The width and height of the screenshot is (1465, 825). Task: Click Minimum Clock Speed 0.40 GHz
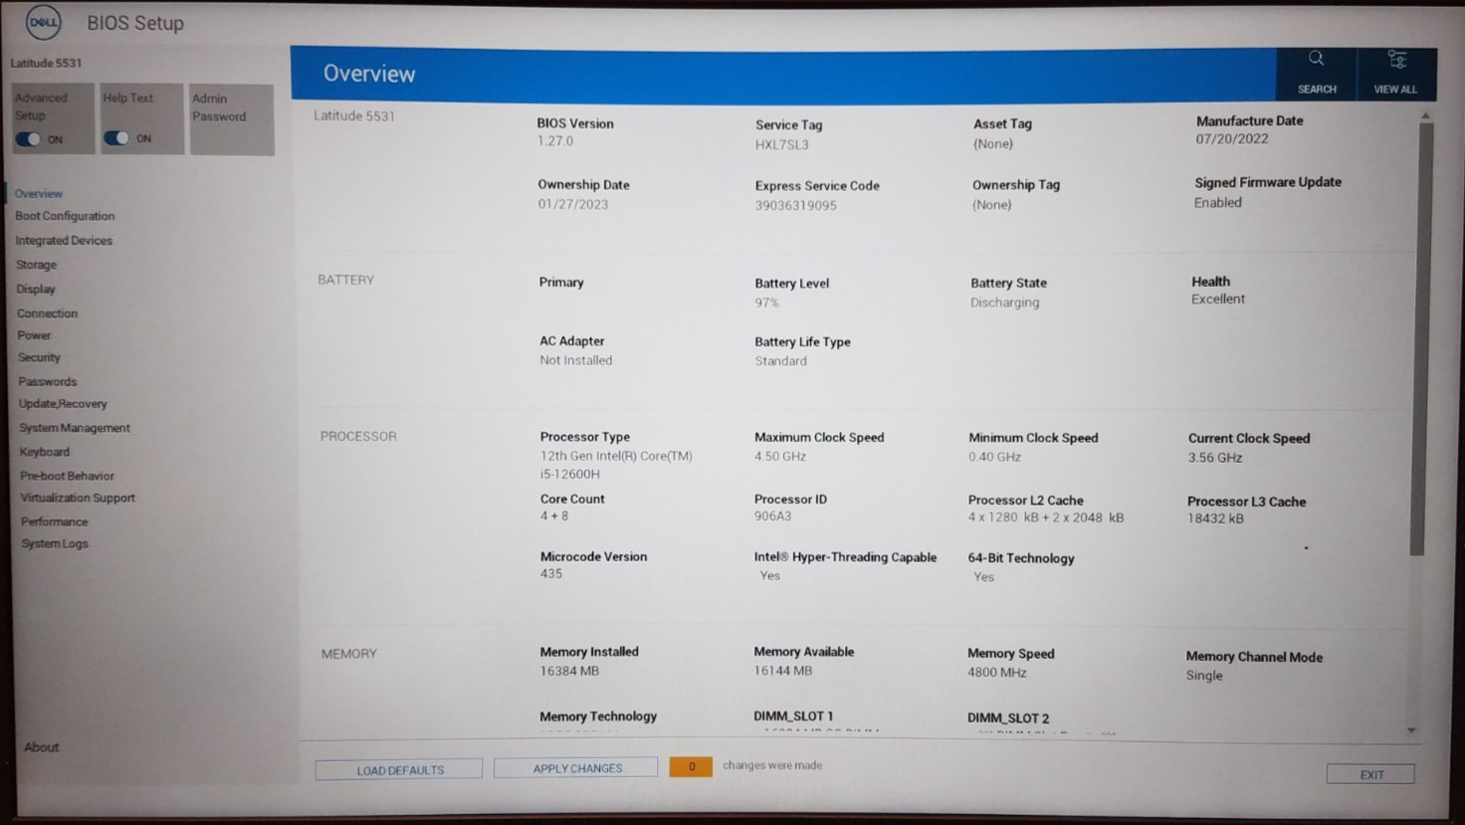[995, 457]
